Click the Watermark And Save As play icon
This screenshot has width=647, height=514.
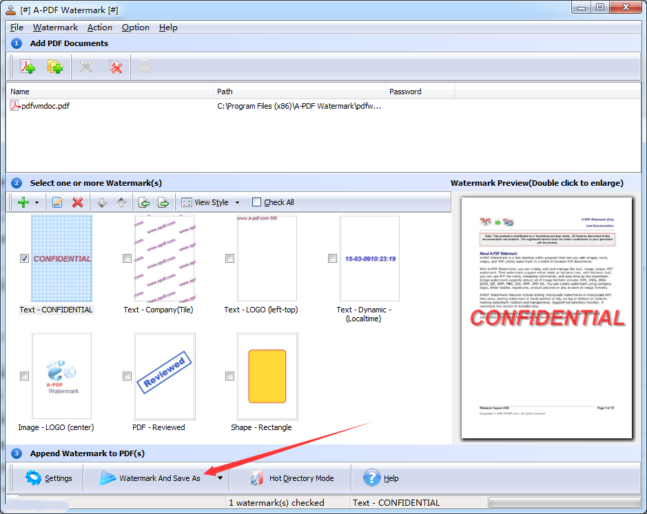click(x=107, y=478)
